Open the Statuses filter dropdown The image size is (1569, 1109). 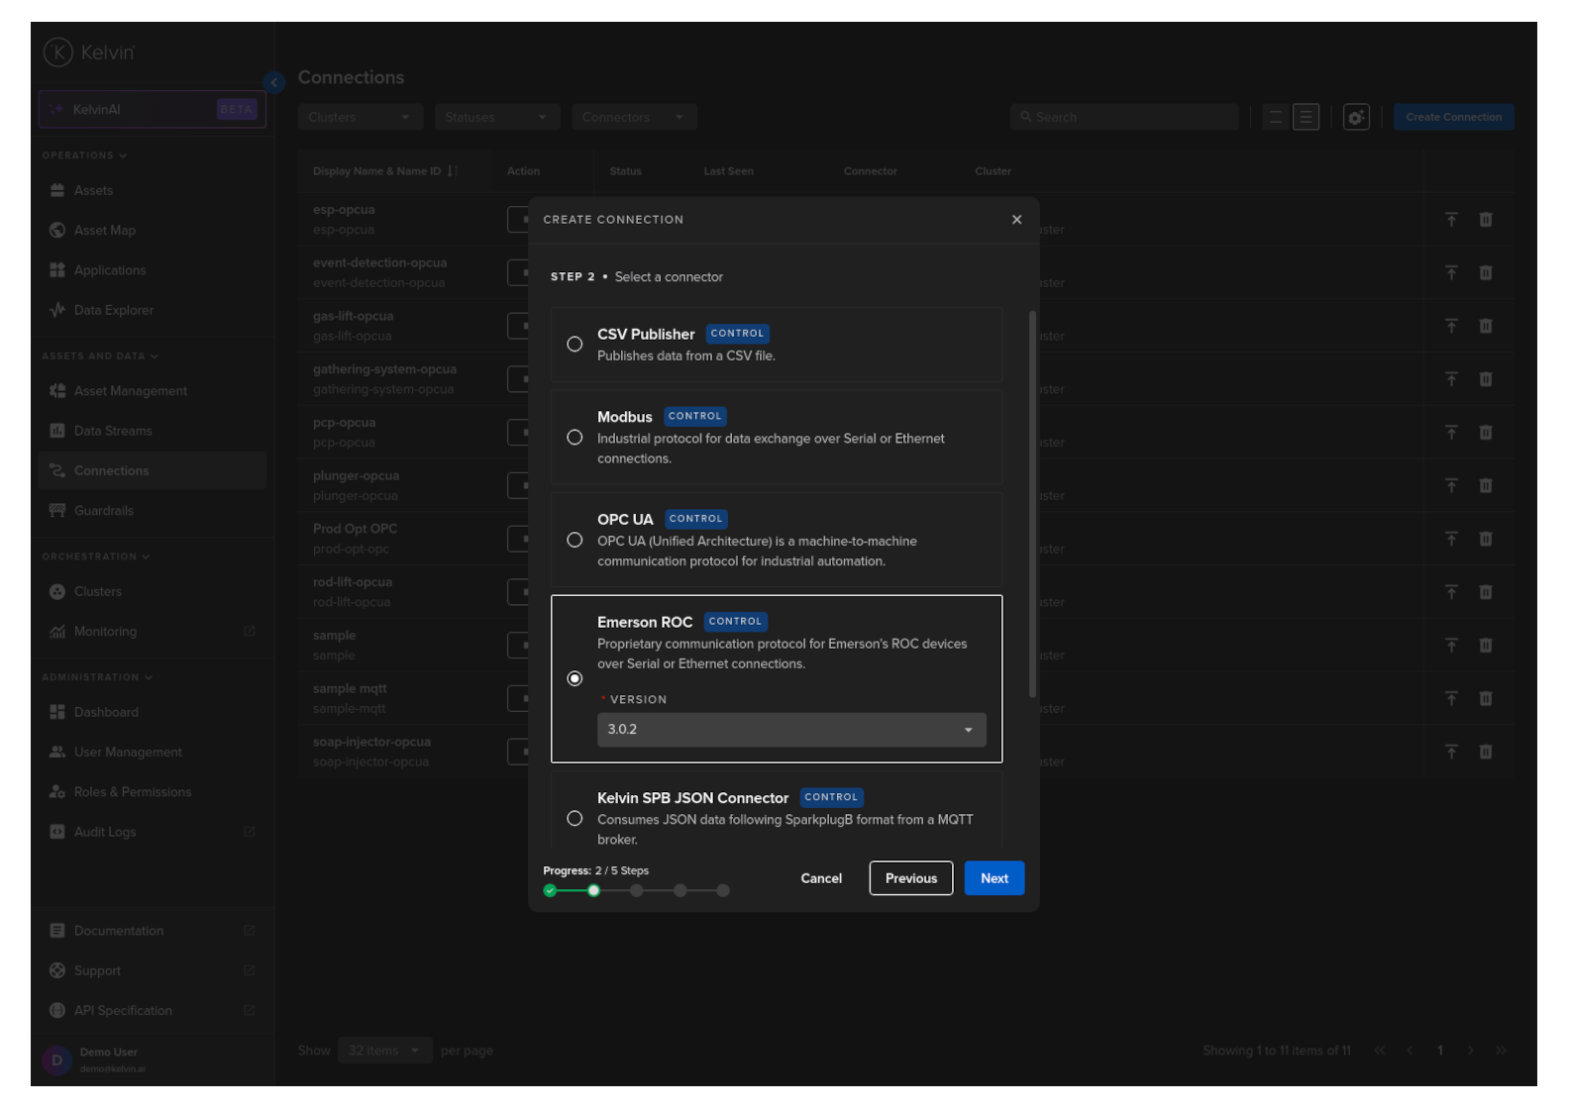(496, 117)
